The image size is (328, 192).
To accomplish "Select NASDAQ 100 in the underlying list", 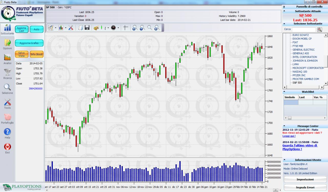I will (x=300, y=72).
